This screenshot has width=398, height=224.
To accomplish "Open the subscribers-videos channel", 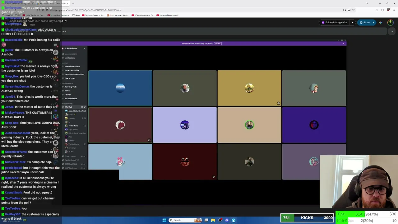I will point(72,66).
